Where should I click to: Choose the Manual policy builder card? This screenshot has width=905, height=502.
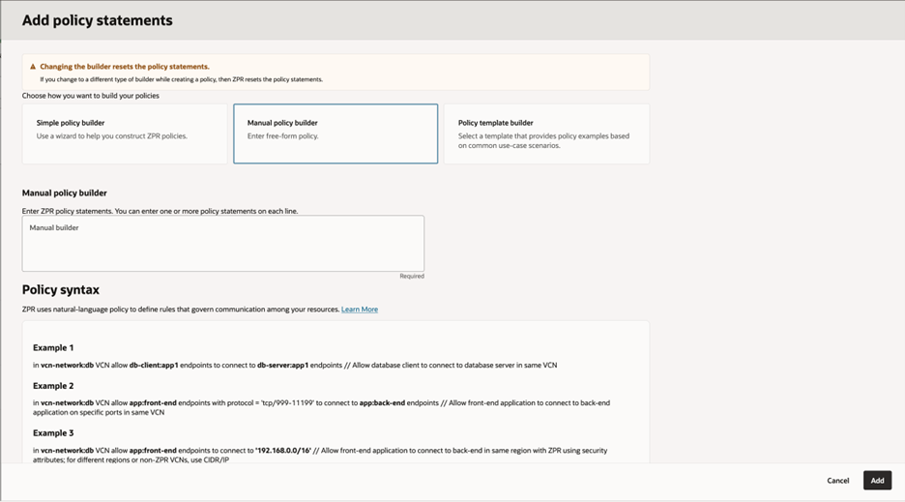(336, 133)
